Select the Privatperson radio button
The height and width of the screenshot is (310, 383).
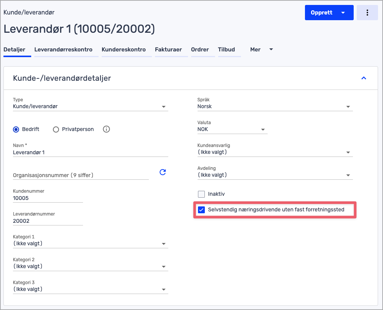tap(56, 129)
